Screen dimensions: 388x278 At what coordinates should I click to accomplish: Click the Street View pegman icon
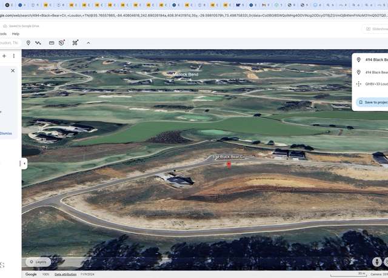tap(377, 262)
